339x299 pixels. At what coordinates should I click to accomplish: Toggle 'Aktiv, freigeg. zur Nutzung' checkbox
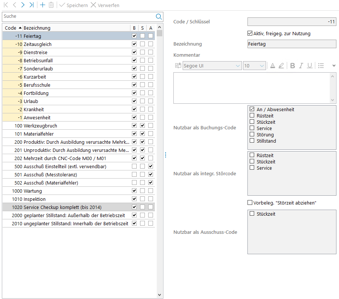pyautogui.click(x=250, y=33)
